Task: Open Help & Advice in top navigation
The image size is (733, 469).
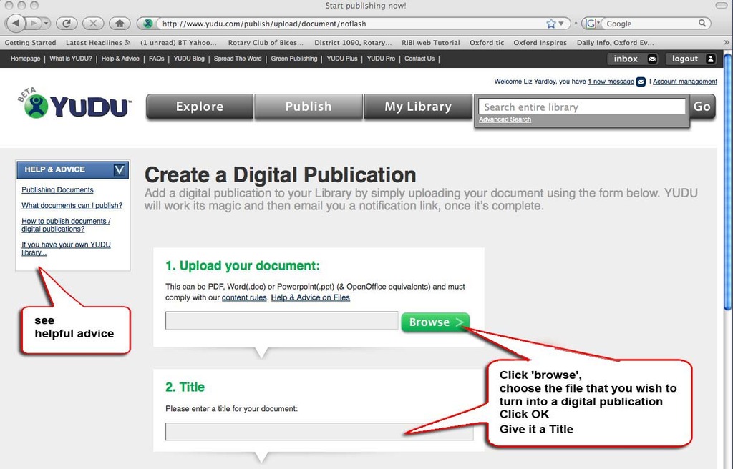Action: click(120, 59)
